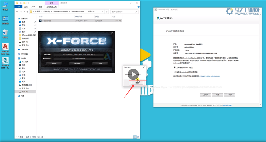The width and height of the screenshot is (266, 142).
Task: Expand the chevron after 此电脑 in breadcrumb
Action: click(x=42, y=12)
